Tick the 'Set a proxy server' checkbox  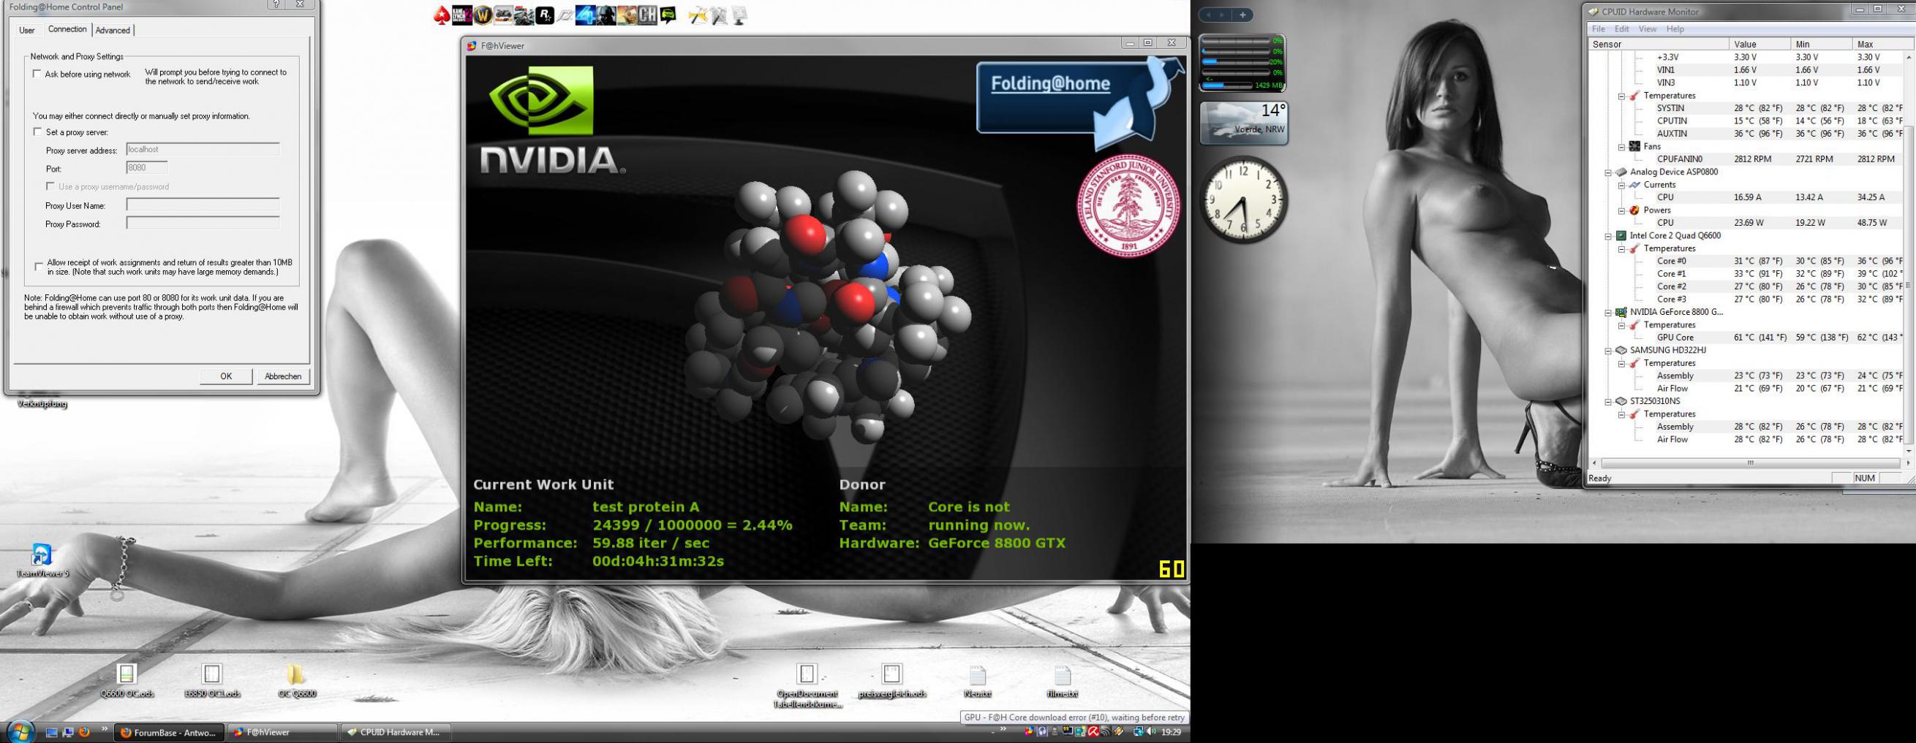(37, 132)
